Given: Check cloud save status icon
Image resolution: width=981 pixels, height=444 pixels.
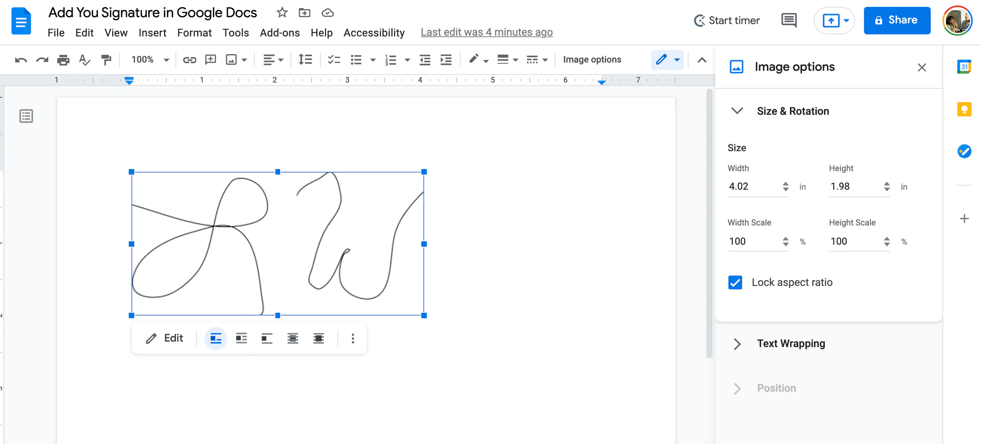Looking at the screenshot, I should click(327, 13).
